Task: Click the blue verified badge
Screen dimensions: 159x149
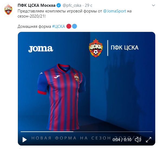Action: pos(59,5)
